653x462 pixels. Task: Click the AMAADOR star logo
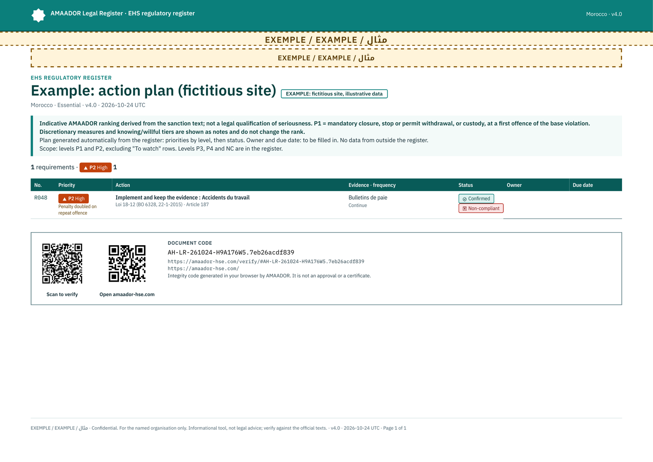click(x=38, y=15)
